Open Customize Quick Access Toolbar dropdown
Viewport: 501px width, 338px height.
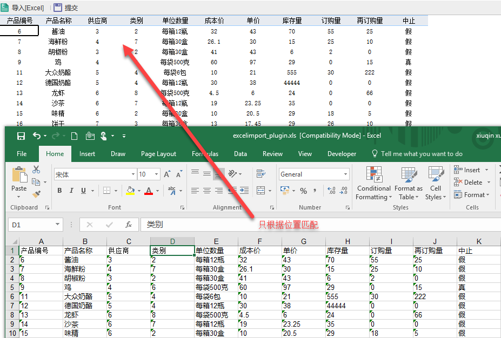124,136
